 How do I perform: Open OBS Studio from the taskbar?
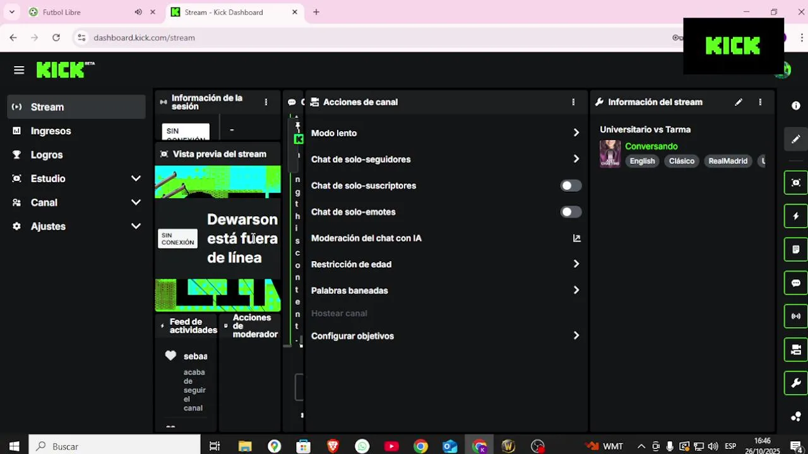pyautogui.click(x=538, y=446)
